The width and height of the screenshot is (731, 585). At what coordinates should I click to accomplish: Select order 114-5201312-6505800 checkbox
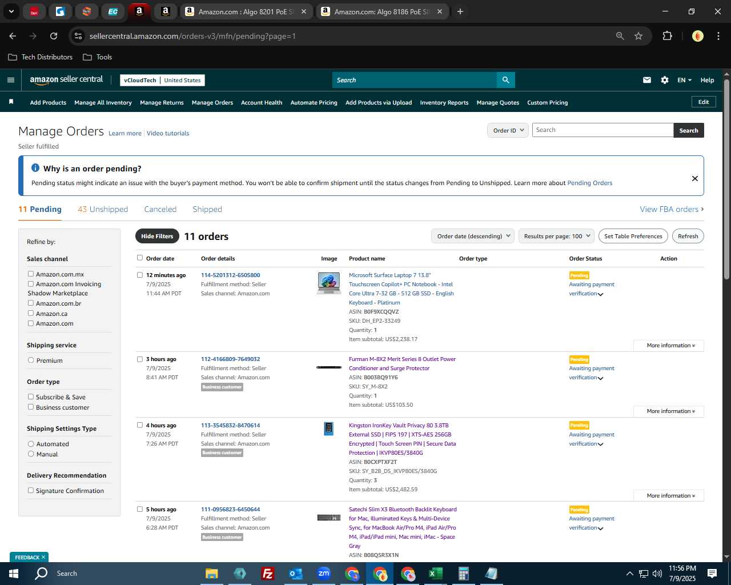coord(140,275)
